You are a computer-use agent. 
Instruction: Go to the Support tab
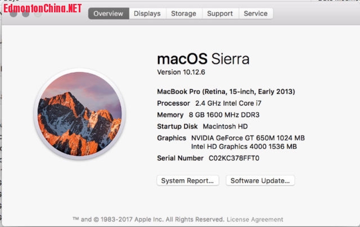pos(220,13)
